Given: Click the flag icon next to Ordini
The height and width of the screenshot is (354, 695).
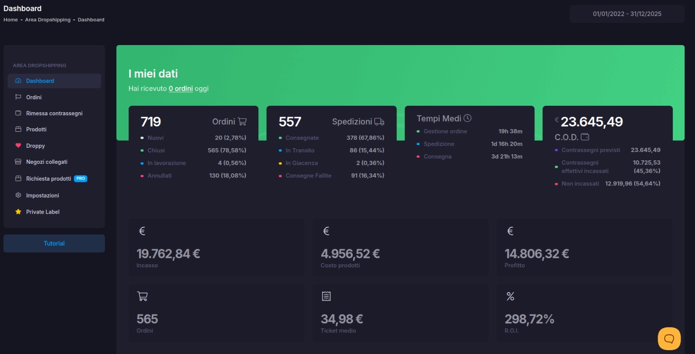Looking at the screenshot, I should [x=18, y=97].
